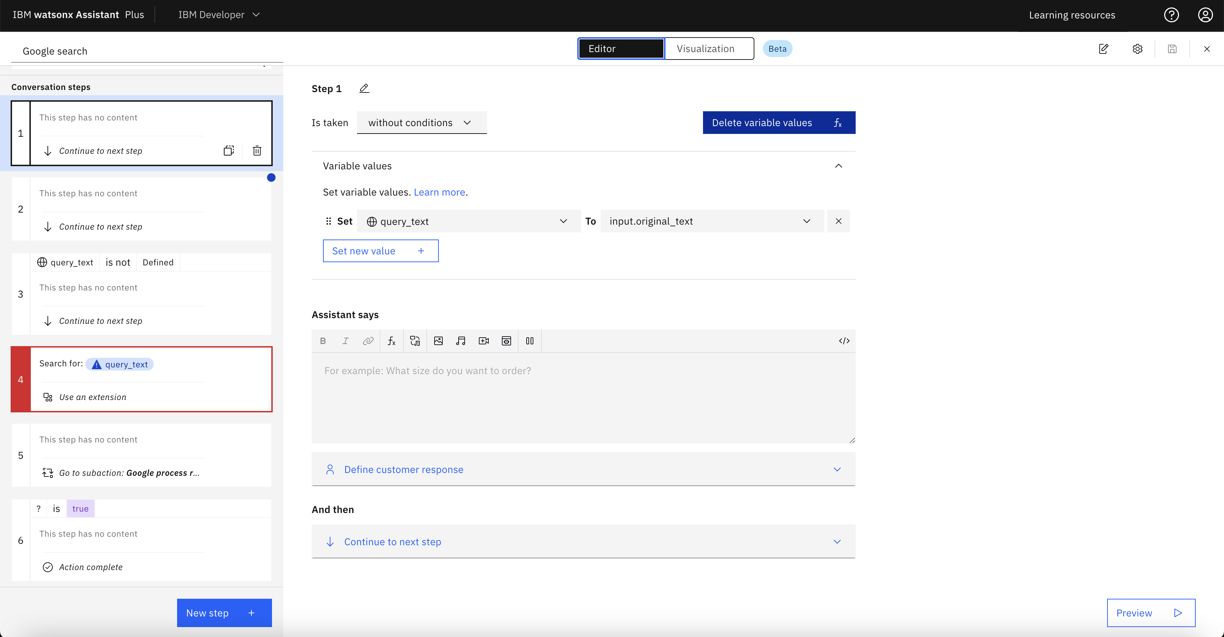Image resolution: width=1224 pixels, height=637 pixels.
Task: Add a pause response icon
Action: (x=530, y=341)
